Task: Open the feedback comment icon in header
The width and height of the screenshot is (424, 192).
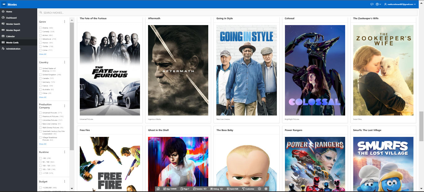Action: click(x=372, y=4)
